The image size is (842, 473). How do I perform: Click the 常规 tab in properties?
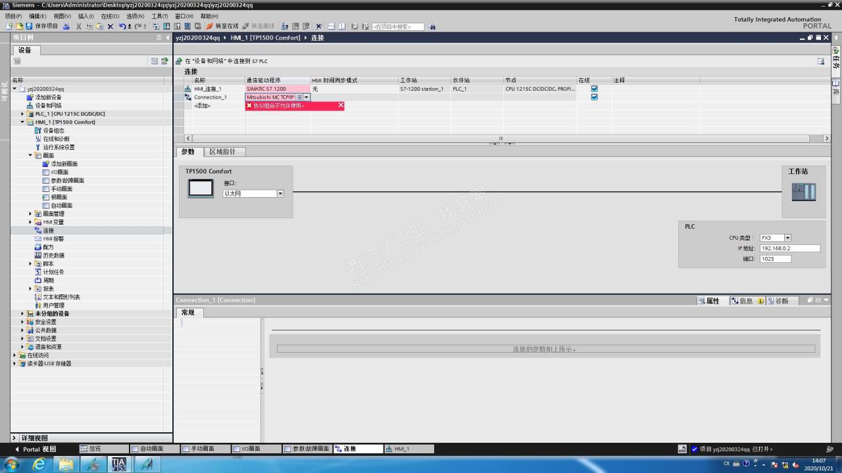coord(188,313)
